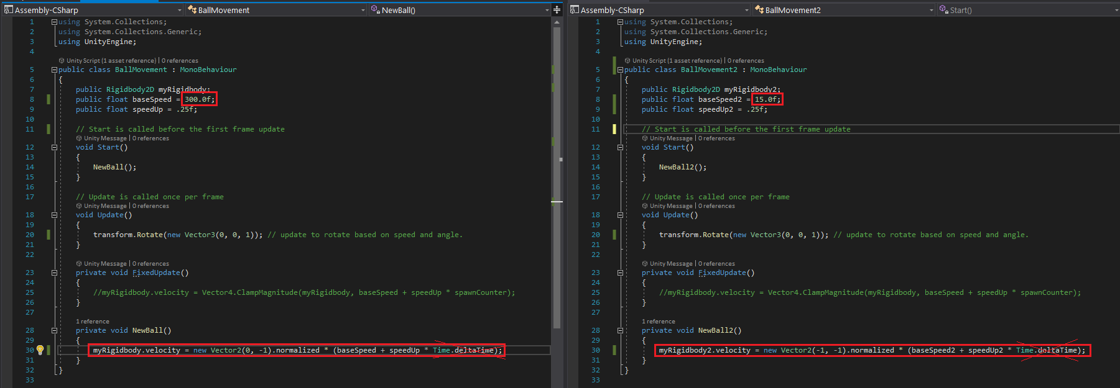Click the 15.0f baseSpeed2 value
Viewport: 1120px width, 388px height.
(767, 99)
